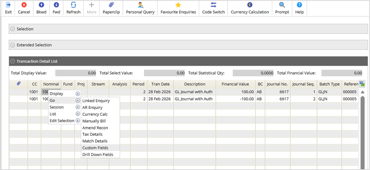The height and width of the screenshot is (170, 370).
Task: Open the List submenu
Action: click(x=65, y=114)
